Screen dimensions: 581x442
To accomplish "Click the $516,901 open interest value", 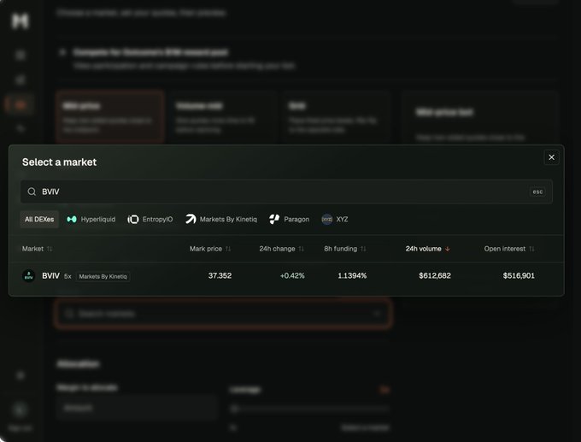I will tap(519, 275).
